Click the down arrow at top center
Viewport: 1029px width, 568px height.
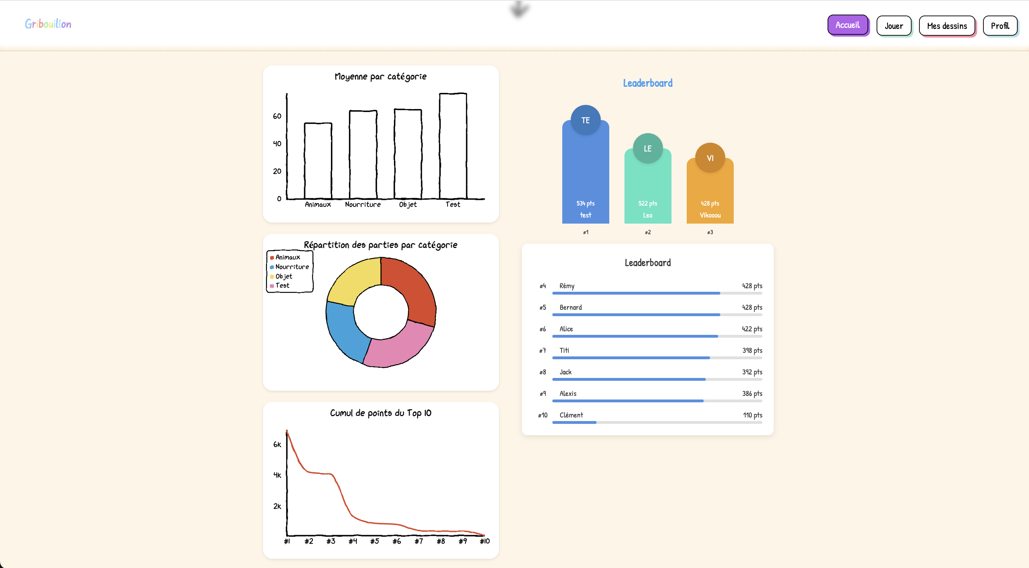518,9
